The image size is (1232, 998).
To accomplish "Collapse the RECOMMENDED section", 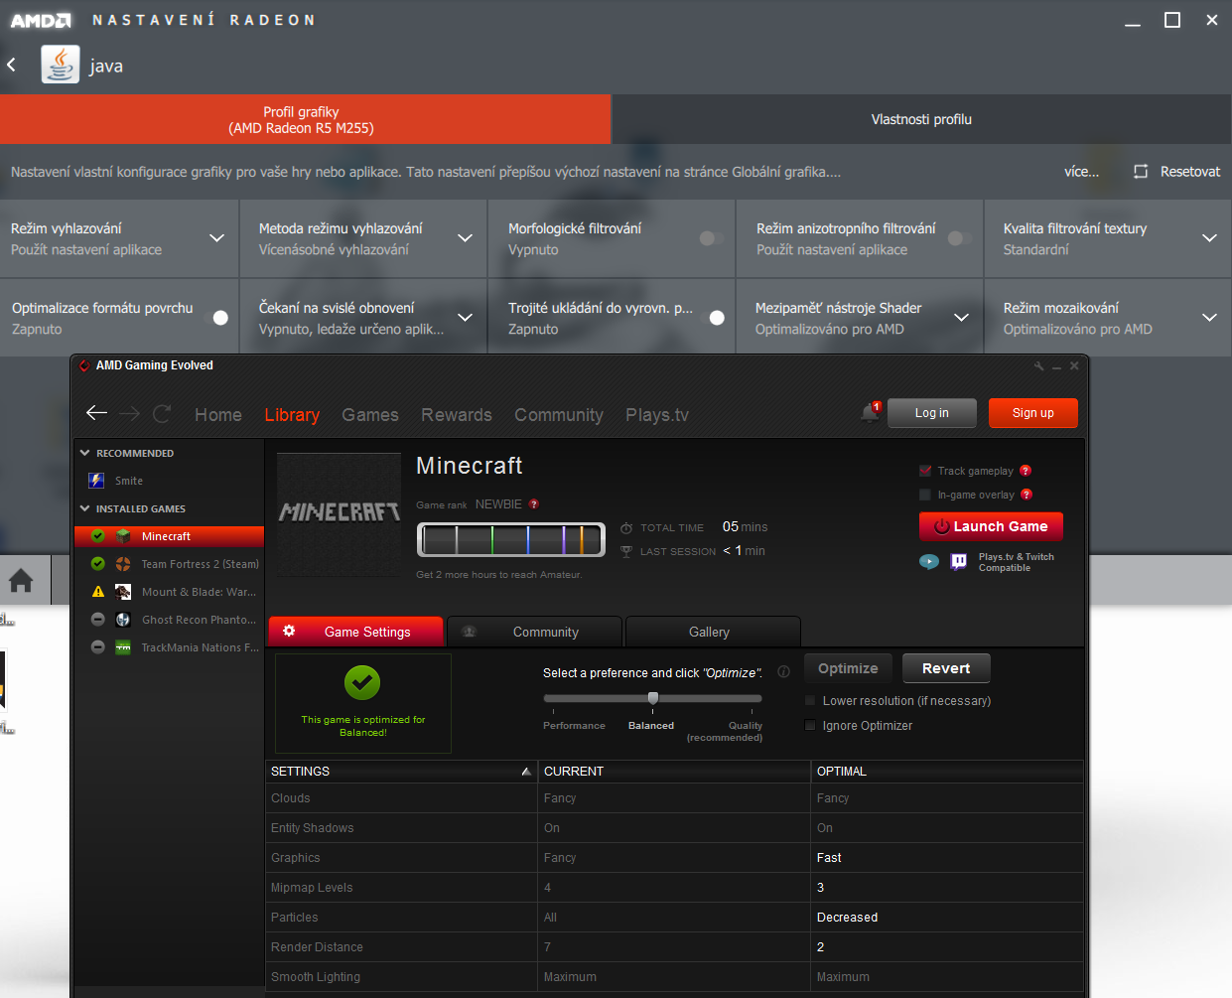I will pyautogui.click(x=85, y=453).
